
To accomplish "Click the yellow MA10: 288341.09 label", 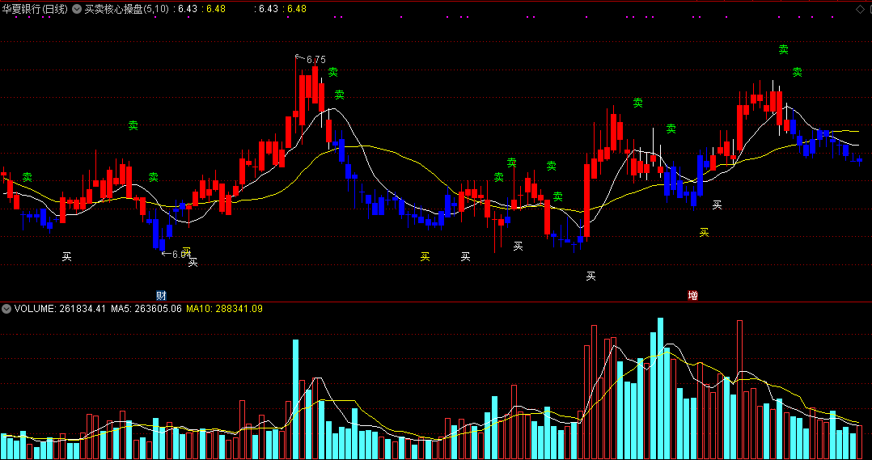I will [x=225, y=308].
